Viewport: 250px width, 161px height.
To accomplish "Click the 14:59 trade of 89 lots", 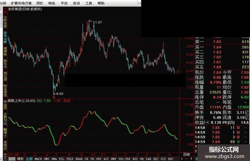I will pyautogui.click(x=222, y=142).
